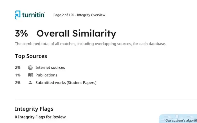The width and height of the screenshot is (197, 123).
Task: Click '0 Integrity Flags for Review' text
Action: tap(40, 117)
